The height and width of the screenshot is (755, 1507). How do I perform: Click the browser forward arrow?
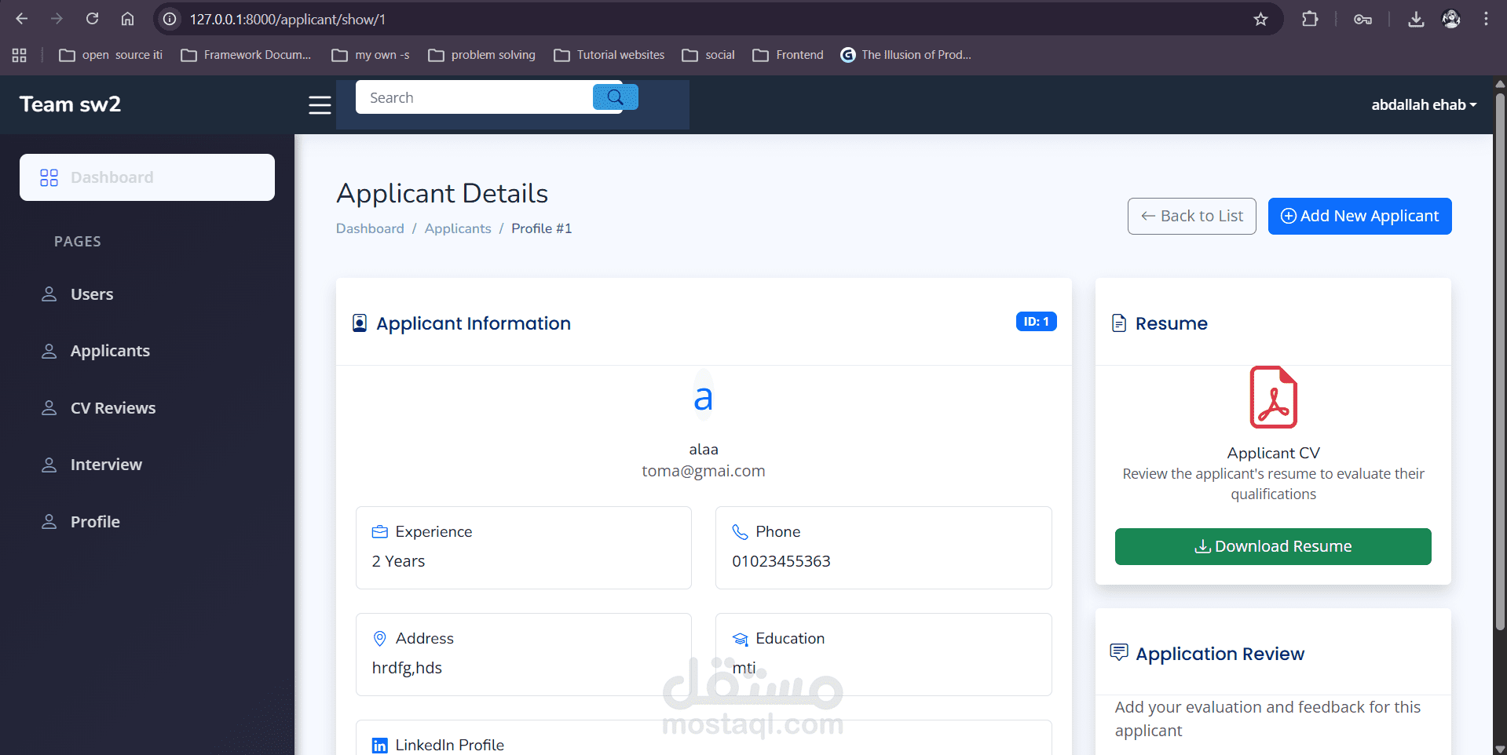point(57,19)
